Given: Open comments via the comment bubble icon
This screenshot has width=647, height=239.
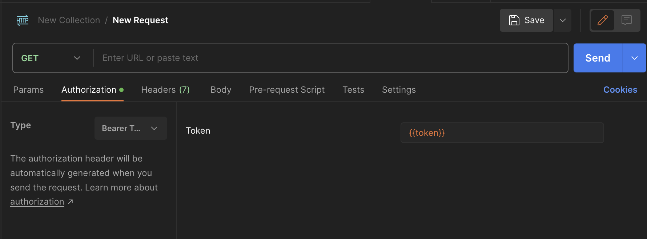Looking at the screenshot, I should pos(626,20).
